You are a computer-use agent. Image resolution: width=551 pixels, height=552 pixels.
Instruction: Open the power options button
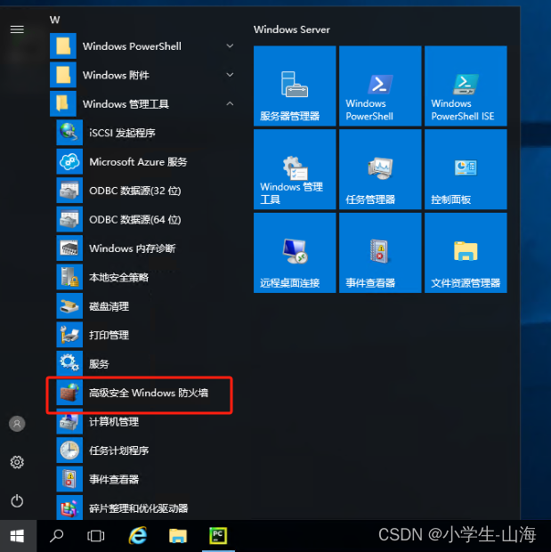(17, 500)
